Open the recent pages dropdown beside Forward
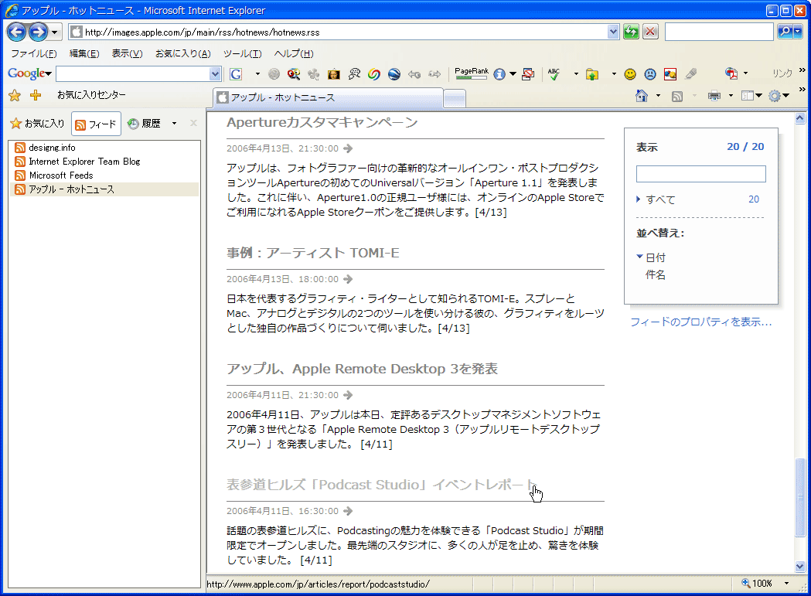 click(x=55, y=32)
